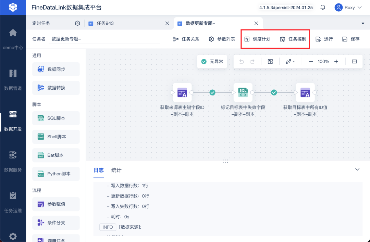Add Shell脚本 node from palette
Viewport: 370px width, 242px height.
pyautogui.click(x=56, y=137)
